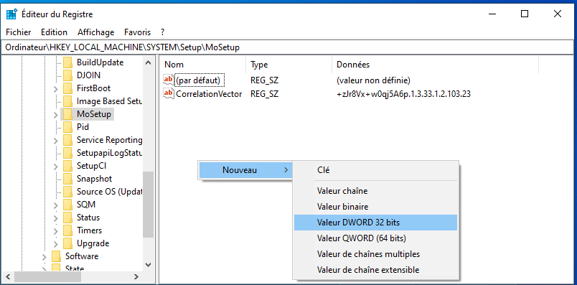Minimize the Registry Editor window
This screenshot has width=577, height=285.
492,14
